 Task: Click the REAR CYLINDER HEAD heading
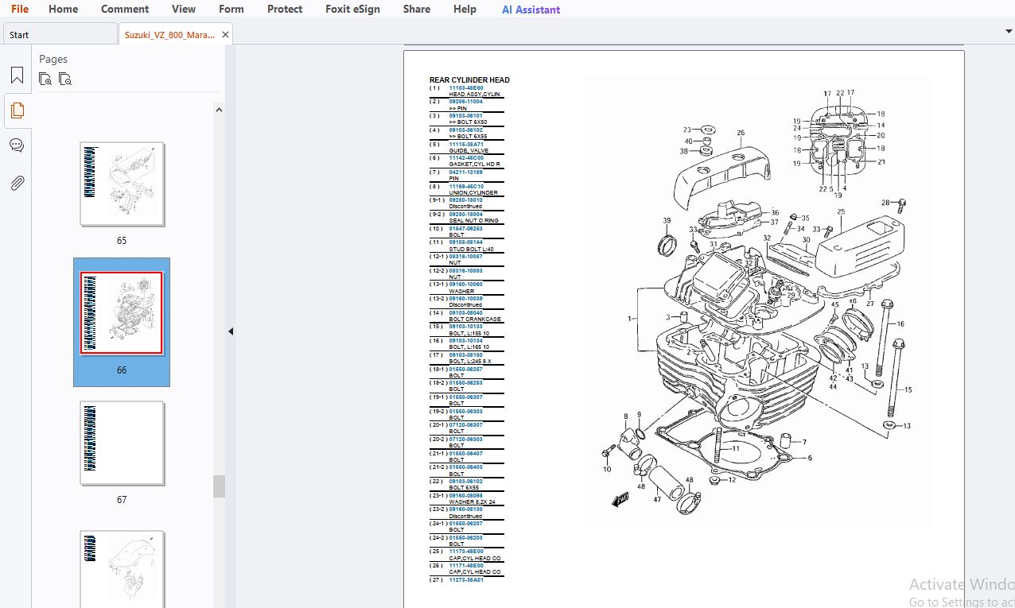[469, 80]
